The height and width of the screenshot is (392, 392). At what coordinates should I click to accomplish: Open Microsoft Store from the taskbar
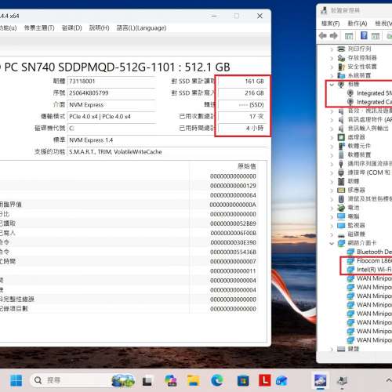(243, 380)
